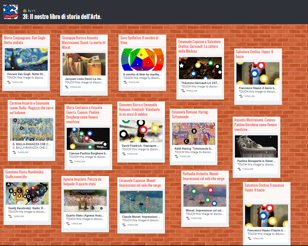Open link 'Théodore Géricault-LA ZAT...'
Viewport: 308px width, 246px height.
click(x=200, y=83)
